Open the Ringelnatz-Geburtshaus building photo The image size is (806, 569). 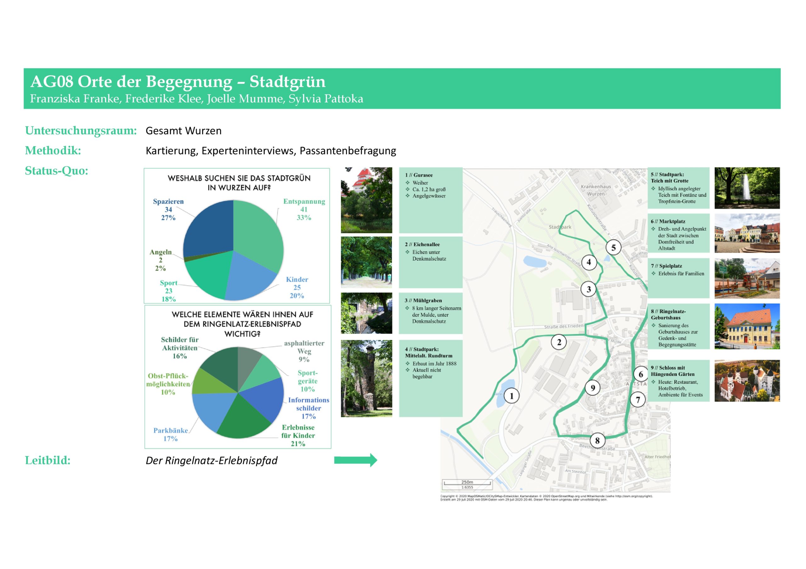coord(747,326)
